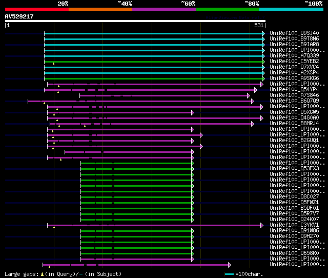Click the arrowhead ending the A7S846 alignment

point(249,96)
